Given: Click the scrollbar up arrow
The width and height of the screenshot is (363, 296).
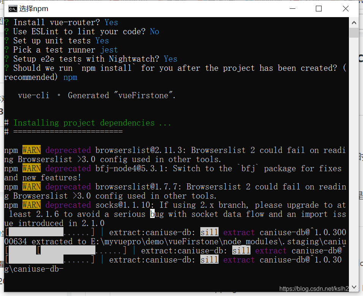Looking at the screenshot, I should (x=354, y=22).
